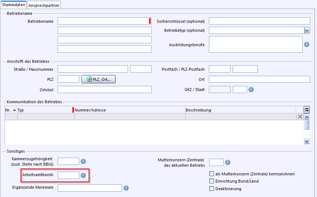Open column chooser icon in Kommunikation table
317x197 pixels.
[x=307, y=110]
